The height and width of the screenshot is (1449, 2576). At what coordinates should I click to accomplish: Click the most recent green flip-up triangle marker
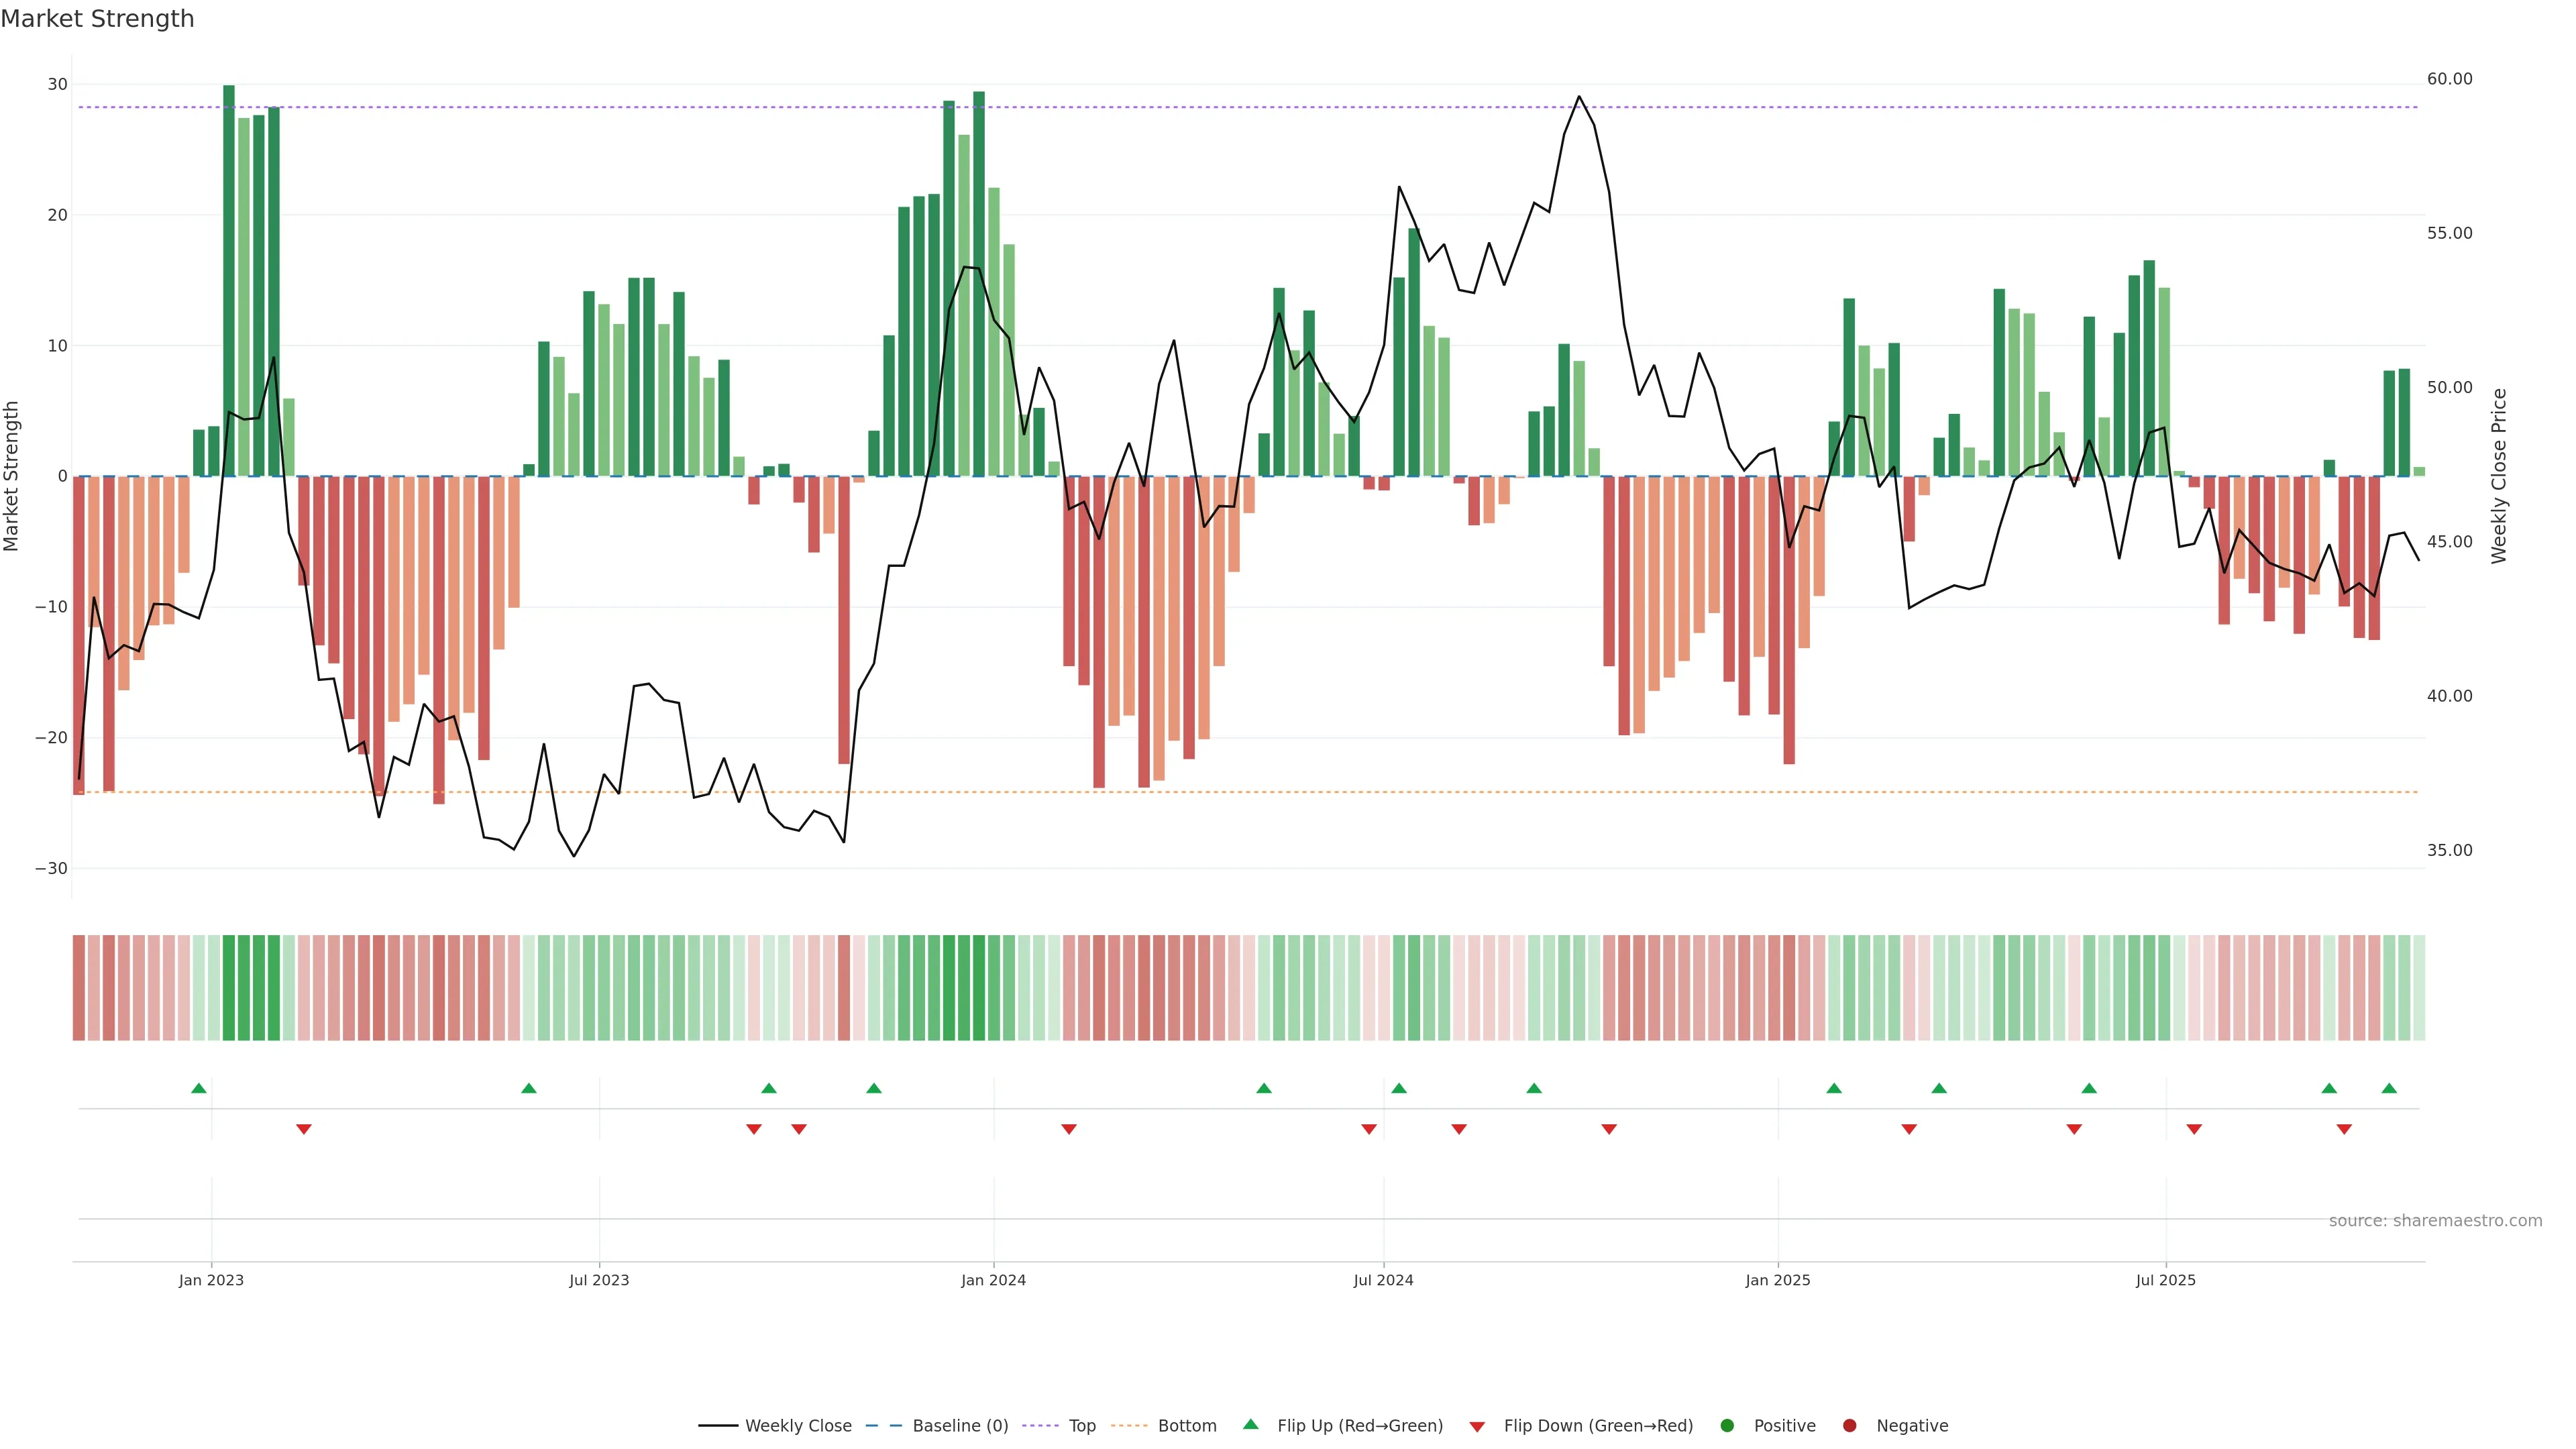pos(2389,1088)
